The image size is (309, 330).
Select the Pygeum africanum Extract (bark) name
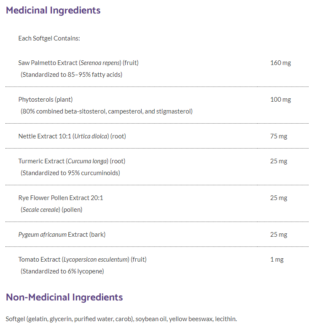[62, 235]
